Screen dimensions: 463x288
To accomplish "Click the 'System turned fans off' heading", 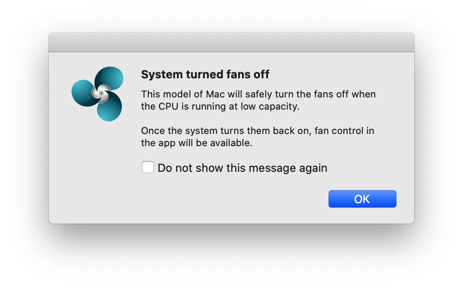I will [x=205, y=75].
